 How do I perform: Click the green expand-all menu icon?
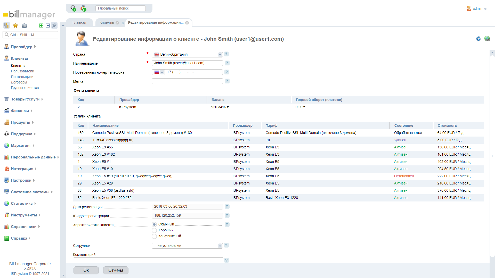pos(41,26)
